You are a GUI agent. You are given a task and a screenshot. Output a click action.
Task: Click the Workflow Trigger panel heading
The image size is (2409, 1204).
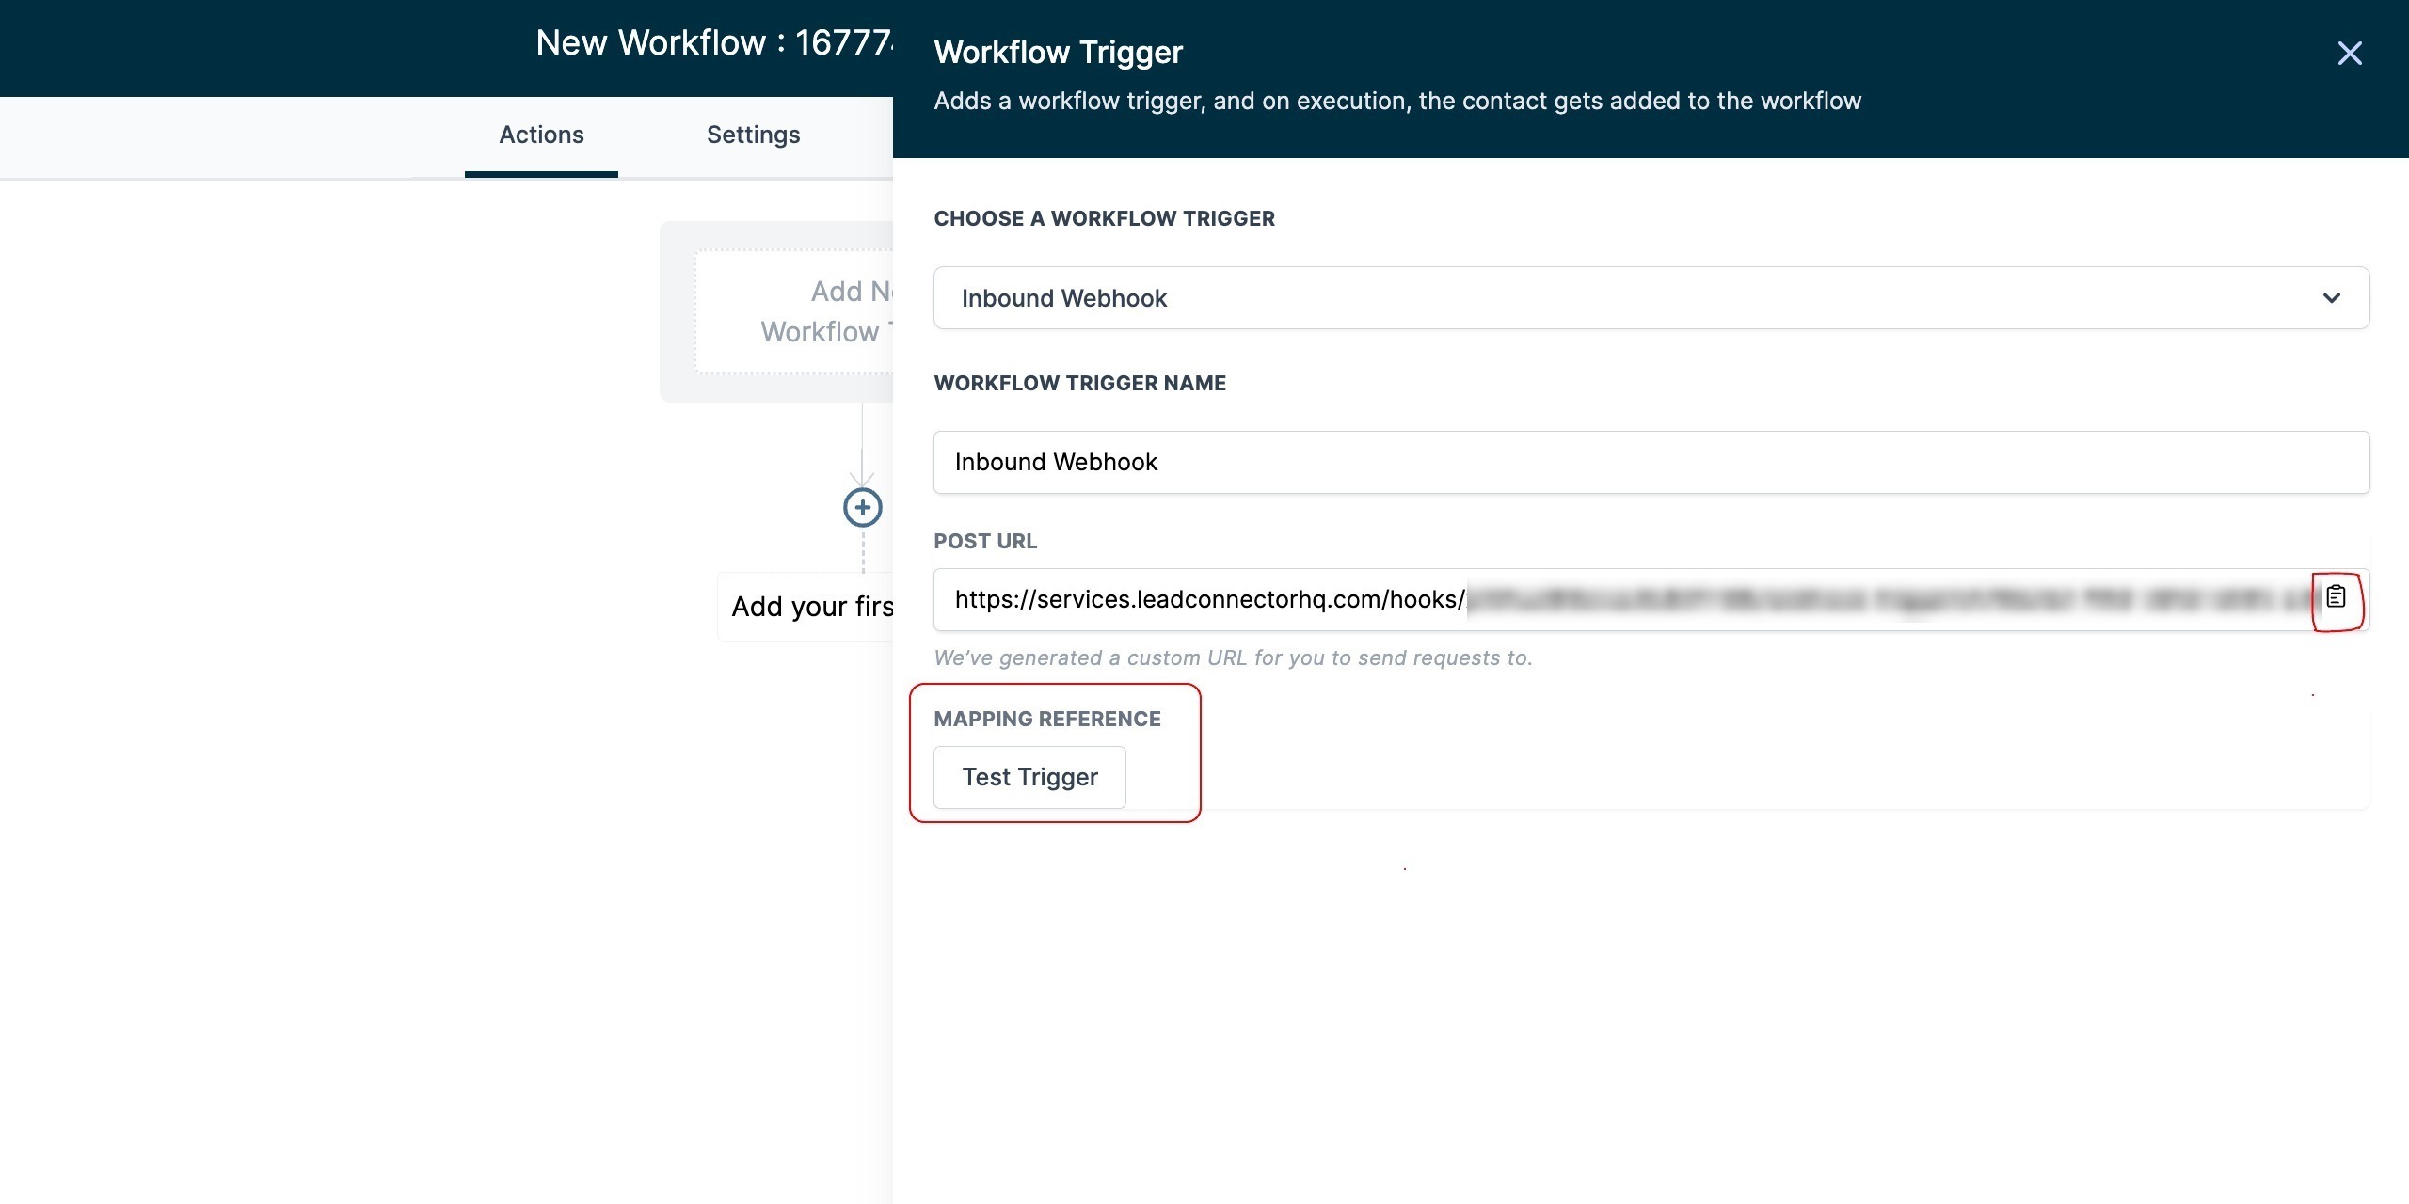1058,53
